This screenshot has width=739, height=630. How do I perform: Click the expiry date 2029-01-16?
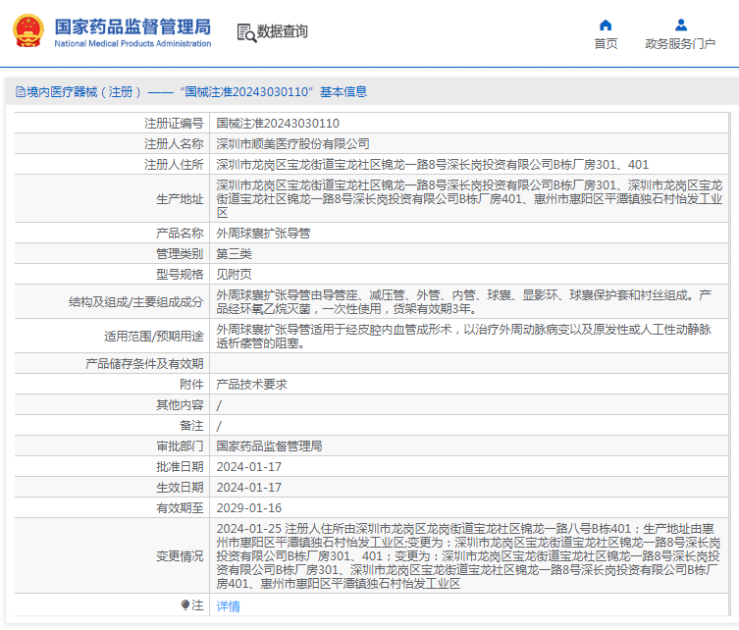coord(249,508)
